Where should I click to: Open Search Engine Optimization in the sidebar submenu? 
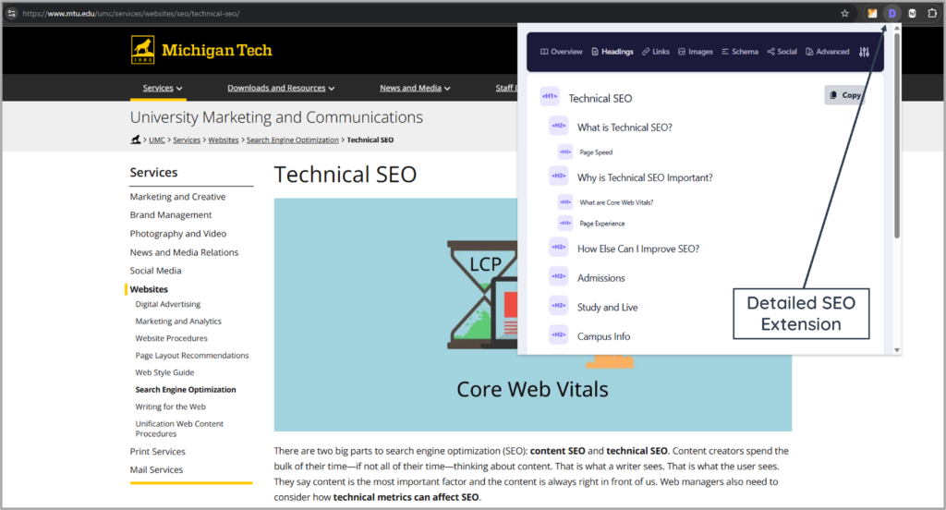pos(185,390)
